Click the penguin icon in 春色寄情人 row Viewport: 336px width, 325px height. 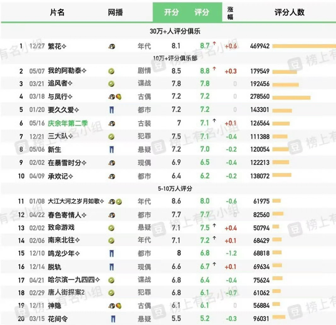click(111, 215)
